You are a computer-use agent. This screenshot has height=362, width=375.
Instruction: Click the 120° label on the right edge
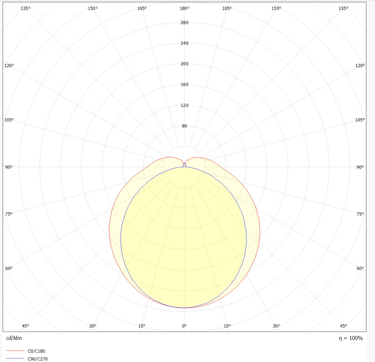pos(360,66)
